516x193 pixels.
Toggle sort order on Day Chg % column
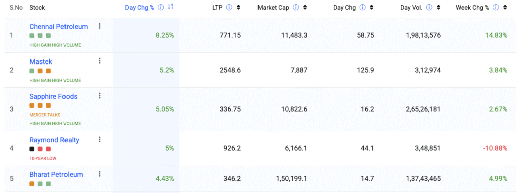pos(170,7)
